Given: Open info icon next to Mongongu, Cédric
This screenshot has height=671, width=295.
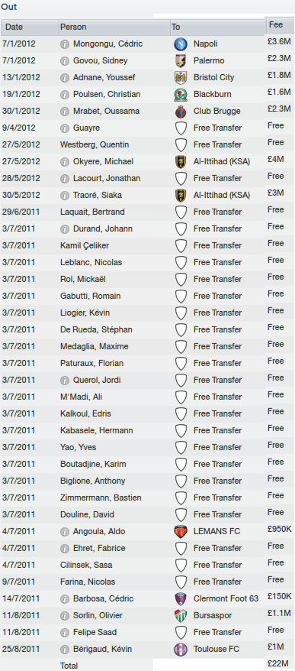Looking at the screenshot, I should [x=65, y=44].
